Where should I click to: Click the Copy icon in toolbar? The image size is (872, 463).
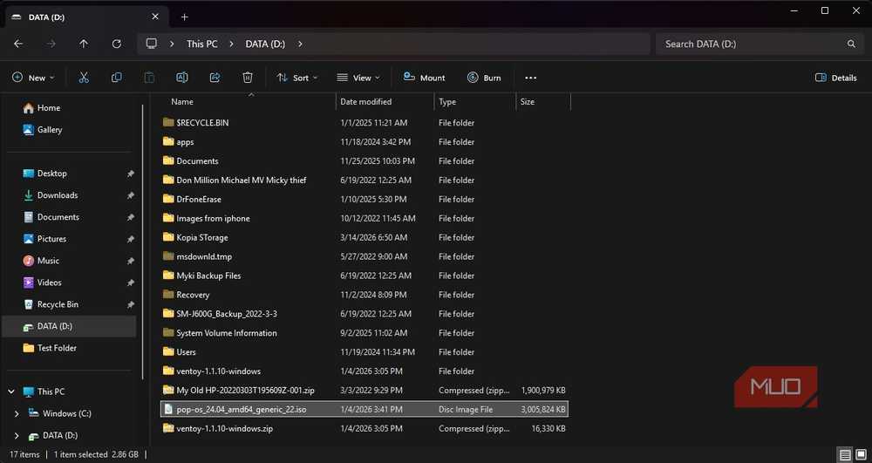pos(116,78)
